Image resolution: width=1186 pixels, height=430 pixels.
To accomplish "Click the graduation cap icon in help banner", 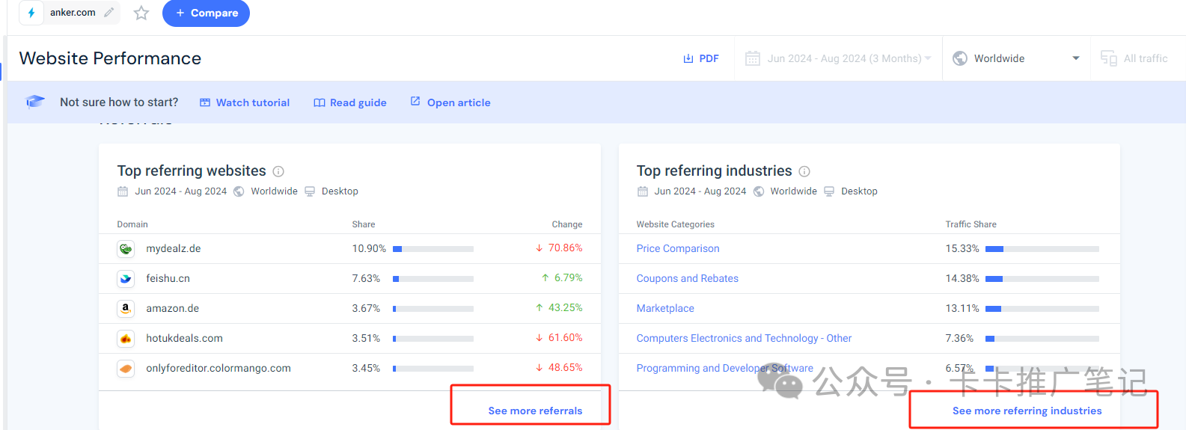I will pos(35,102).
